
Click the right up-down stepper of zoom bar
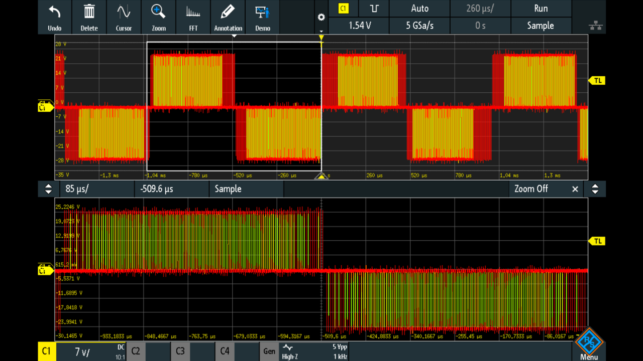tap(595, 189)
